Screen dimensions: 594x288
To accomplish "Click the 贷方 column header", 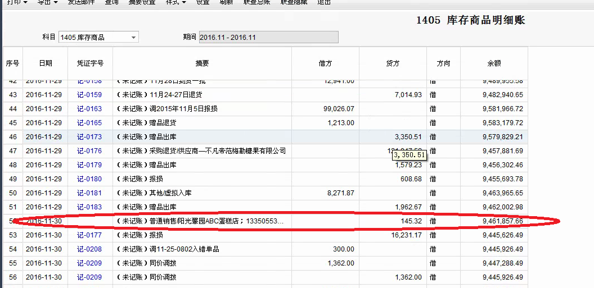I will click(393, 63).
